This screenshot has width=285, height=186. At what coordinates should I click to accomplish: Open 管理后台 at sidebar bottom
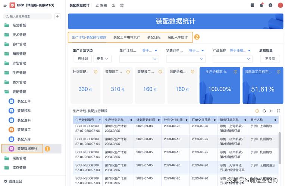15,181
